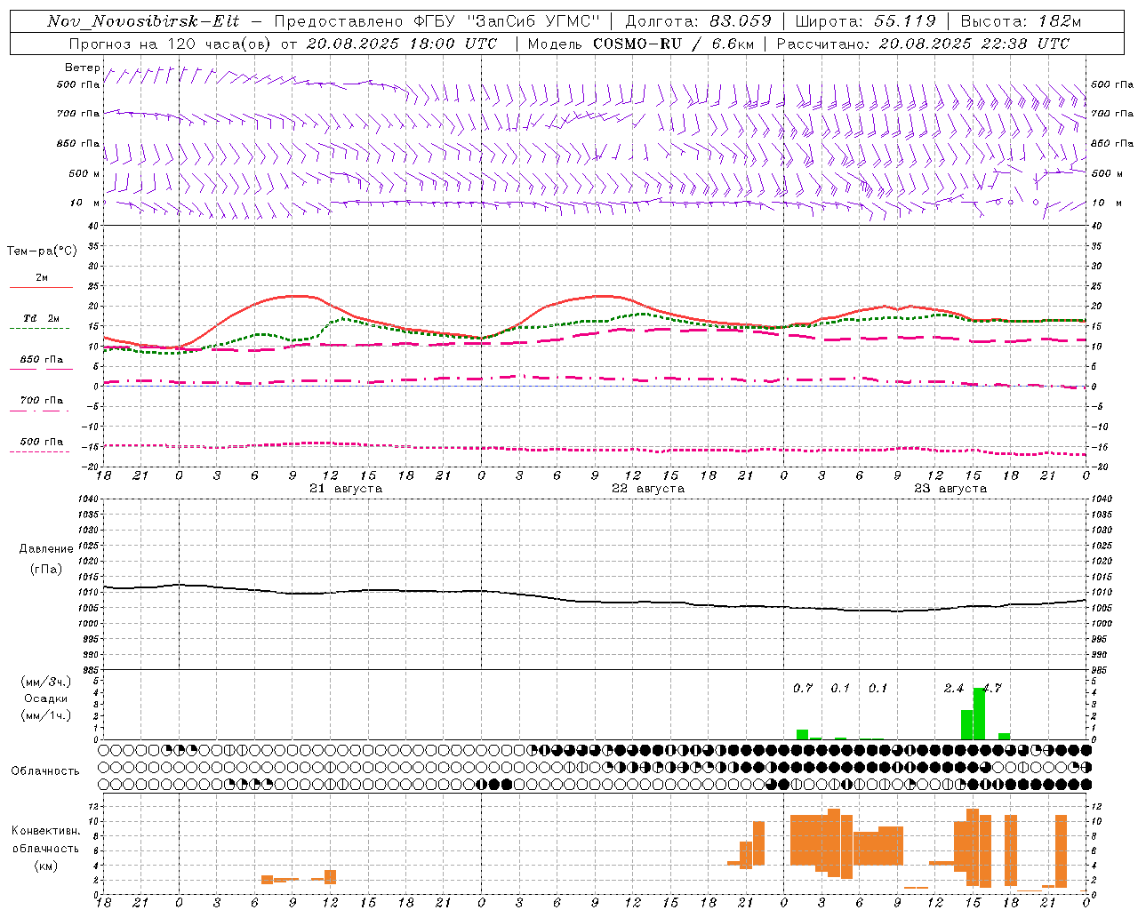Click the precipitation value 2.4
Image resolution: width=1138 pixels, height=910 pixels.
[954, 688]
